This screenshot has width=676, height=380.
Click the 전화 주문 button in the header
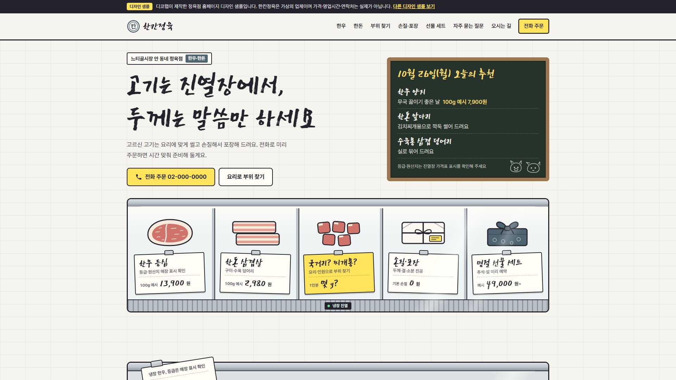coord(533,26)
